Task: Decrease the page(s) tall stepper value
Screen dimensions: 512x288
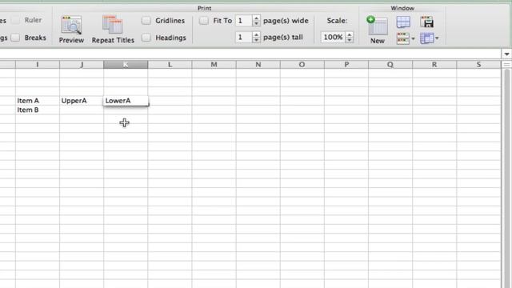Action: (256, 40)
